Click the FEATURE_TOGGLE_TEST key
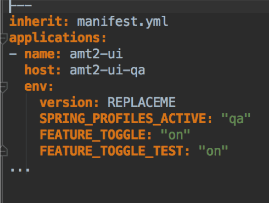 coord(112,151)
